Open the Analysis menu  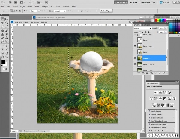click(x=45, y=7)
